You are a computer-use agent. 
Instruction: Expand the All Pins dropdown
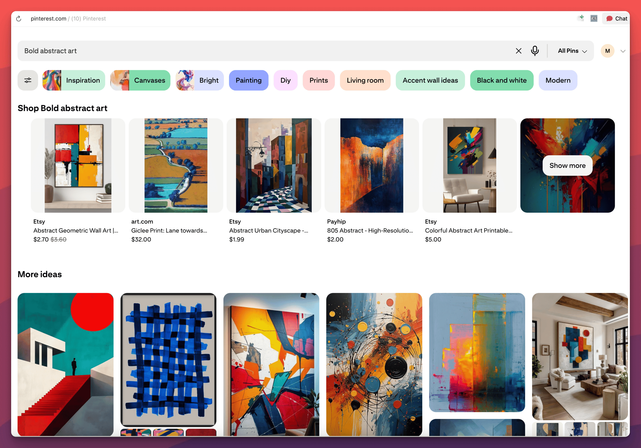coord(572,51)
